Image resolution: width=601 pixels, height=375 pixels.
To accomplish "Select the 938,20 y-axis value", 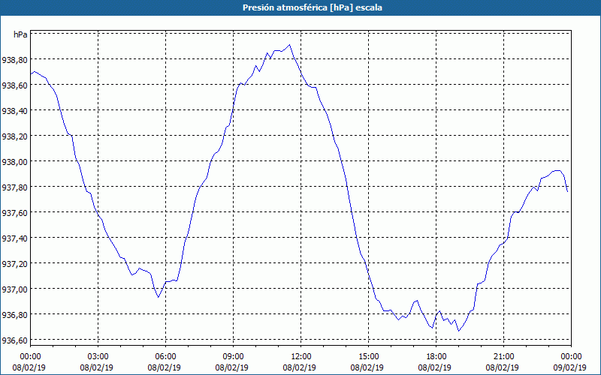I will pos(14,136).
